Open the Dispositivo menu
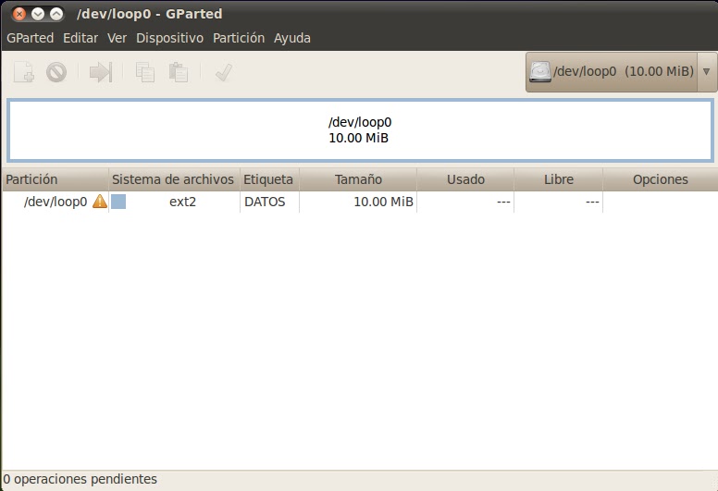 (170, 38)
